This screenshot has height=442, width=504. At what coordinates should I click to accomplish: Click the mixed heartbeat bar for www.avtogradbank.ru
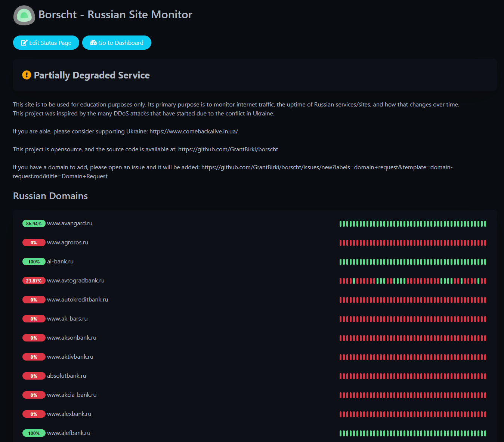click(x=413, y=281)
